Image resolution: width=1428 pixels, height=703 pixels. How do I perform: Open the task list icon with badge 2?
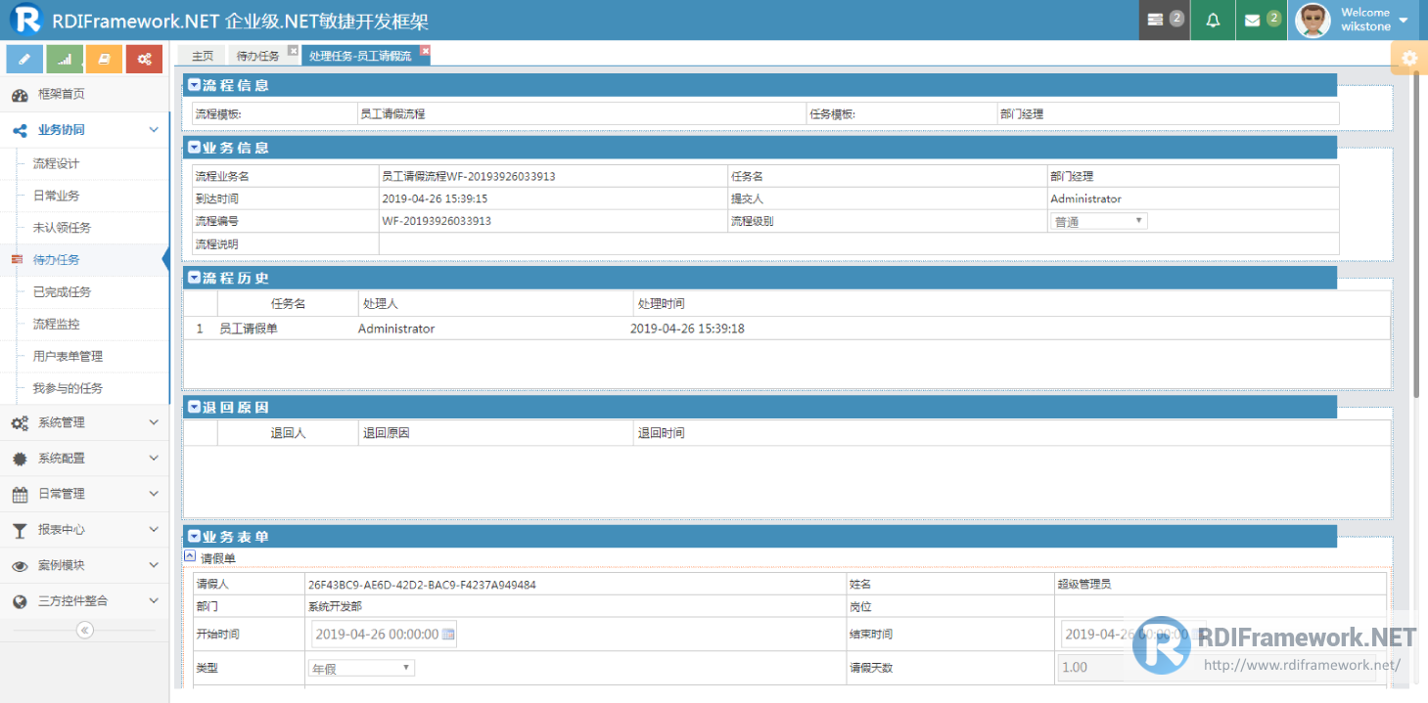(x=1165, y=20)
